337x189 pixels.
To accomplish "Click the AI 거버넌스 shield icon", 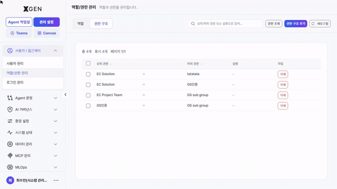I will point(10,110).
